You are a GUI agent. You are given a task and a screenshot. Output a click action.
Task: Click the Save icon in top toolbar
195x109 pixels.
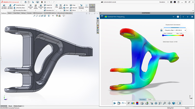pos(37,2)
